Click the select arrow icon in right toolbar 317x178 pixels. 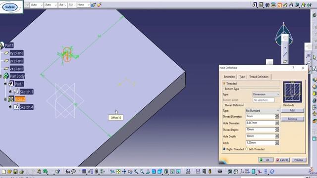315,58
